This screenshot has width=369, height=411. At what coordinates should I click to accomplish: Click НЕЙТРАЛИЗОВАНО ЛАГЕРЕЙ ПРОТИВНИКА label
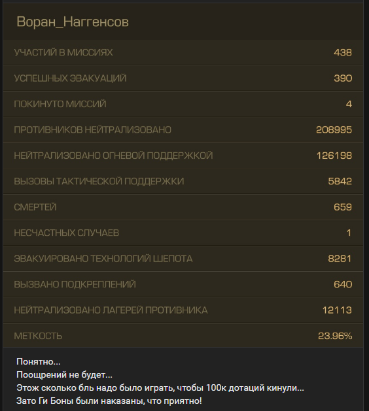click(x=111, y=310)
